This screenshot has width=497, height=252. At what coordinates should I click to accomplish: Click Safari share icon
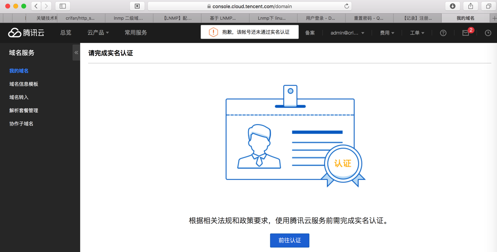471,6
